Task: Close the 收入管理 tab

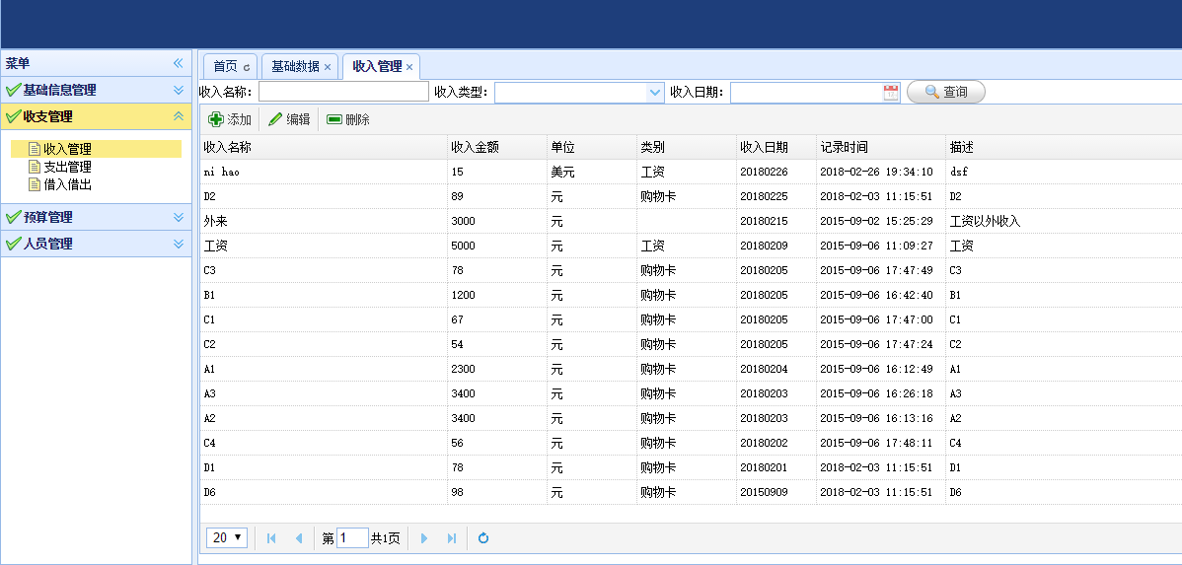Action: click(x=409, y=67)
